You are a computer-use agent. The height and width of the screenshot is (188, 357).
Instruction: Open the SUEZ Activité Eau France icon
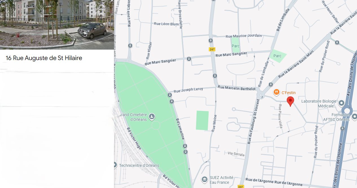205,180
